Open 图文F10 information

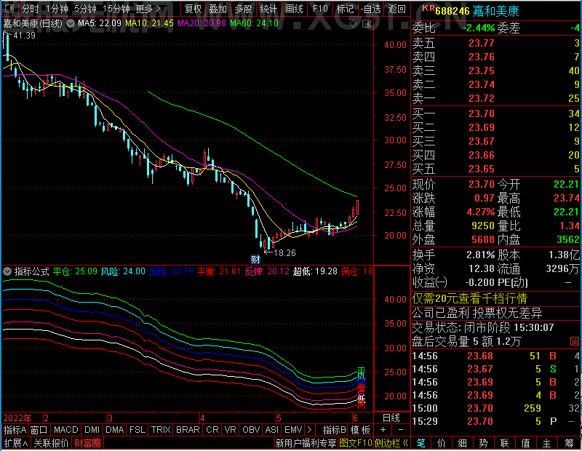[355, 443]
